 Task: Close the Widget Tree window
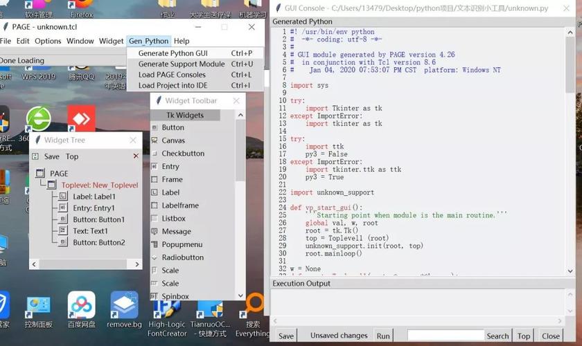[133, 140]
